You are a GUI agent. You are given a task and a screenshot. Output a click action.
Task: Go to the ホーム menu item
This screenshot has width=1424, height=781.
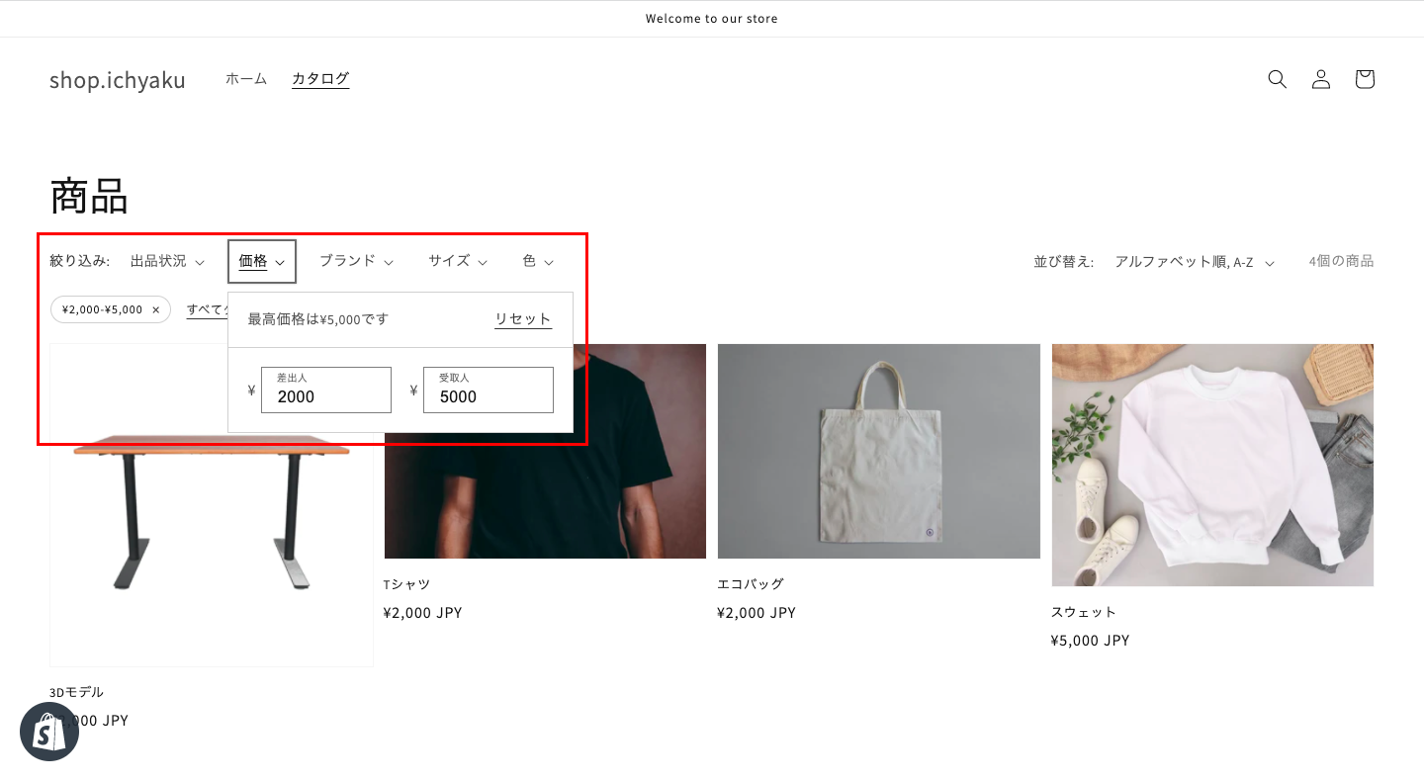[246, 79]
